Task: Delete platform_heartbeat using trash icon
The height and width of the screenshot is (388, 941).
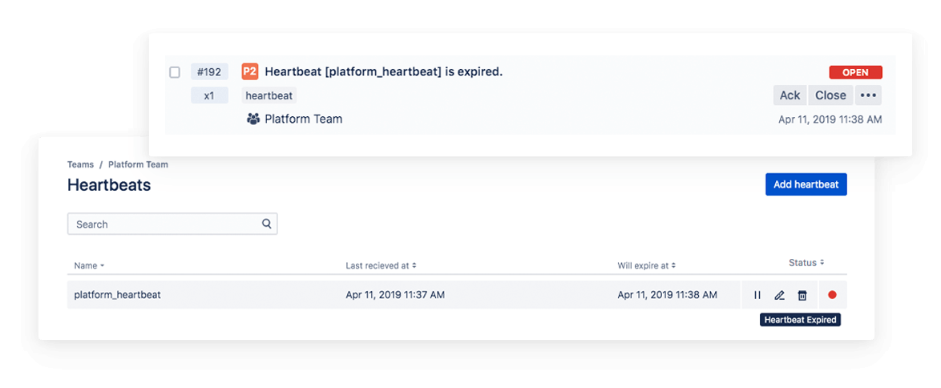Action: pyautogui.click(x=802, y=295)
